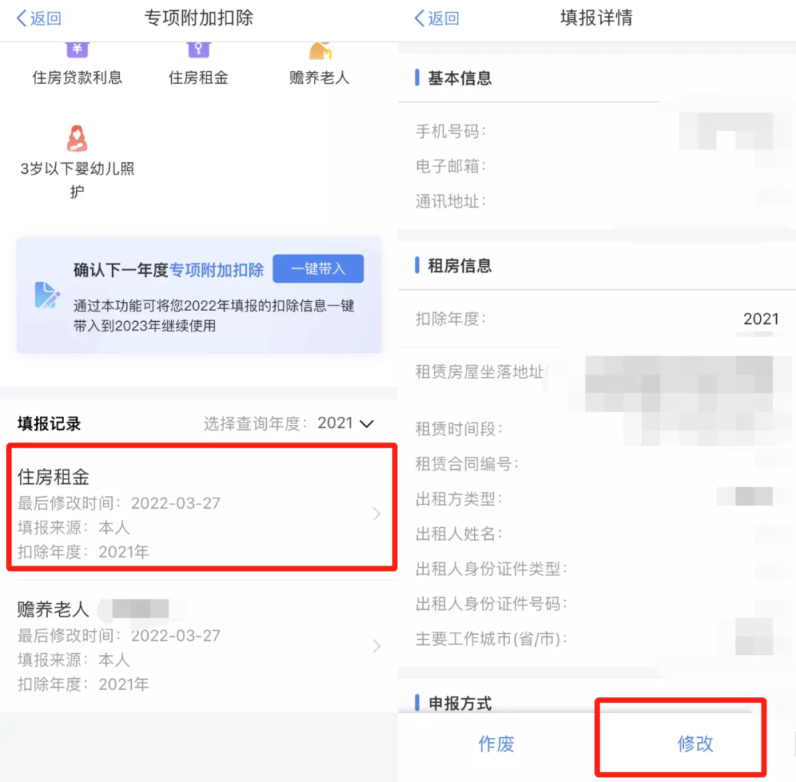Tap the 扣除年度 2021 value
Viewport: 796px width, 782px height.
[x=761, y=319]
